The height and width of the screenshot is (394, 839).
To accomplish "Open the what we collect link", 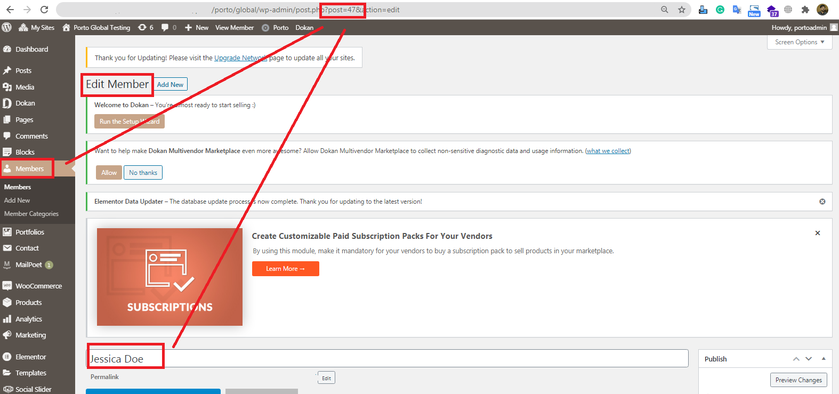I will click(608, 151).
